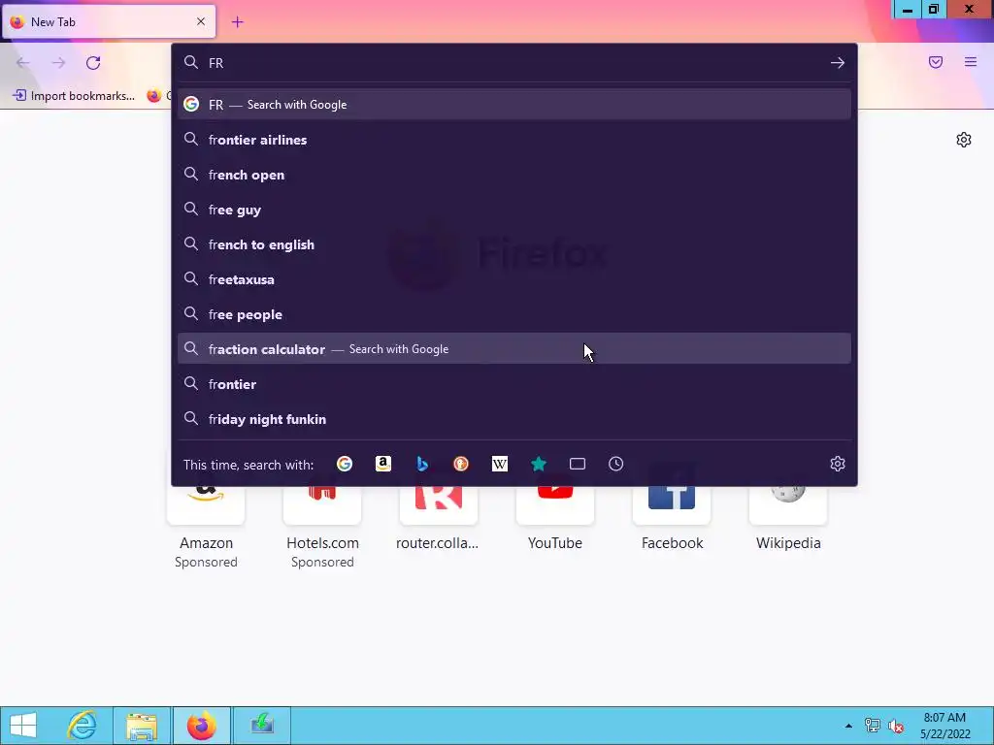
Task: Close the New Tab tab
Action: (201, 21)
